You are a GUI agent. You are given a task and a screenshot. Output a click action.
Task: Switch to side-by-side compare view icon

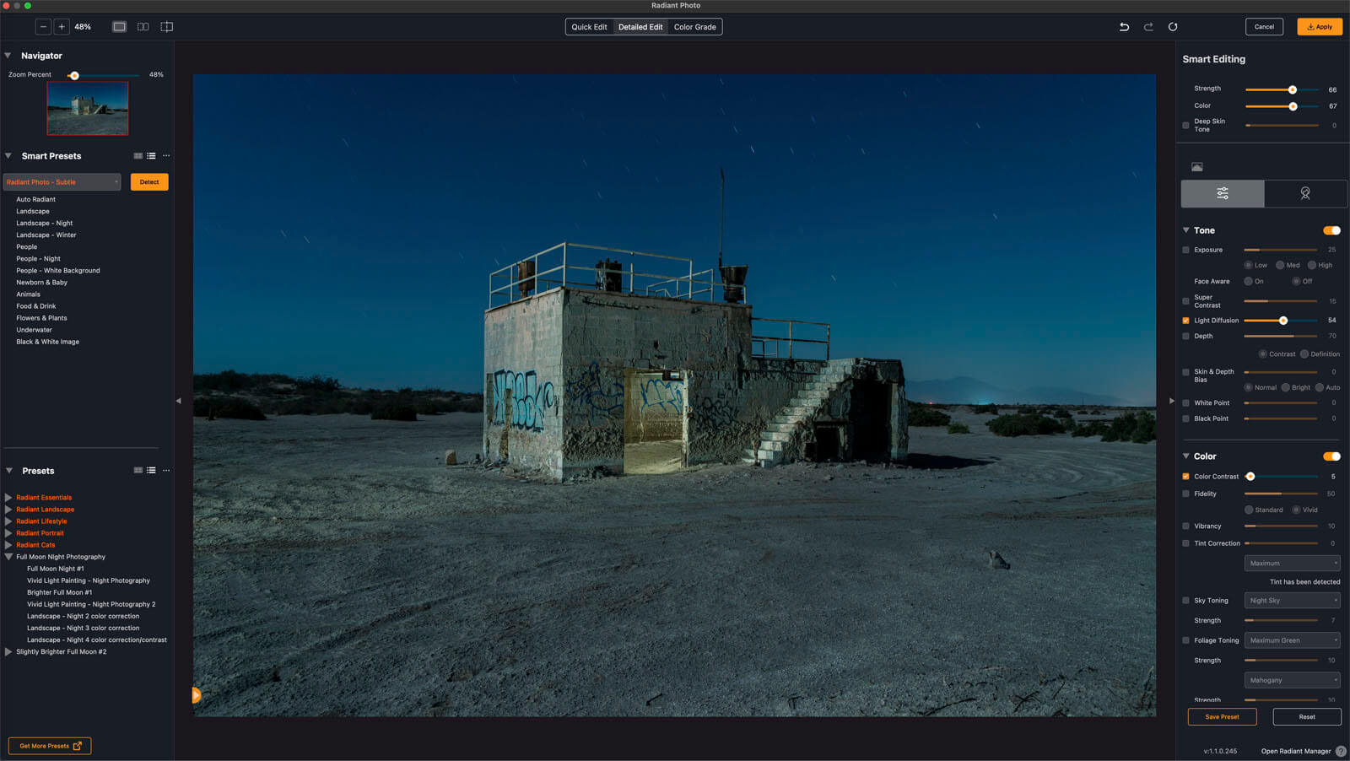143,27
